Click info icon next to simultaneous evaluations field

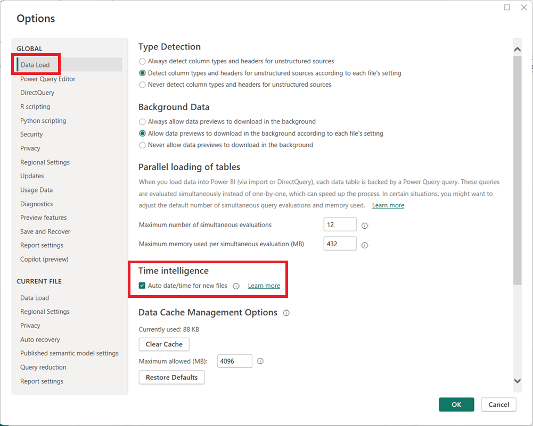(365, 225)
